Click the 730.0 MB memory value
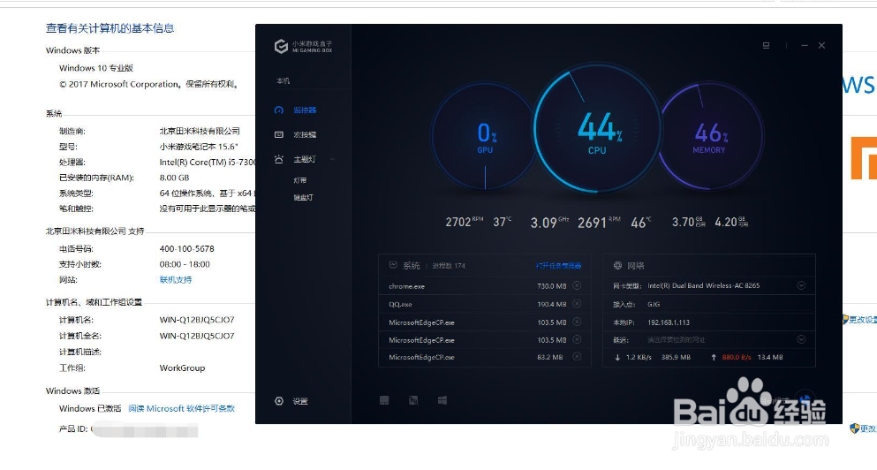The image size is (877, 470). point(551,286)
